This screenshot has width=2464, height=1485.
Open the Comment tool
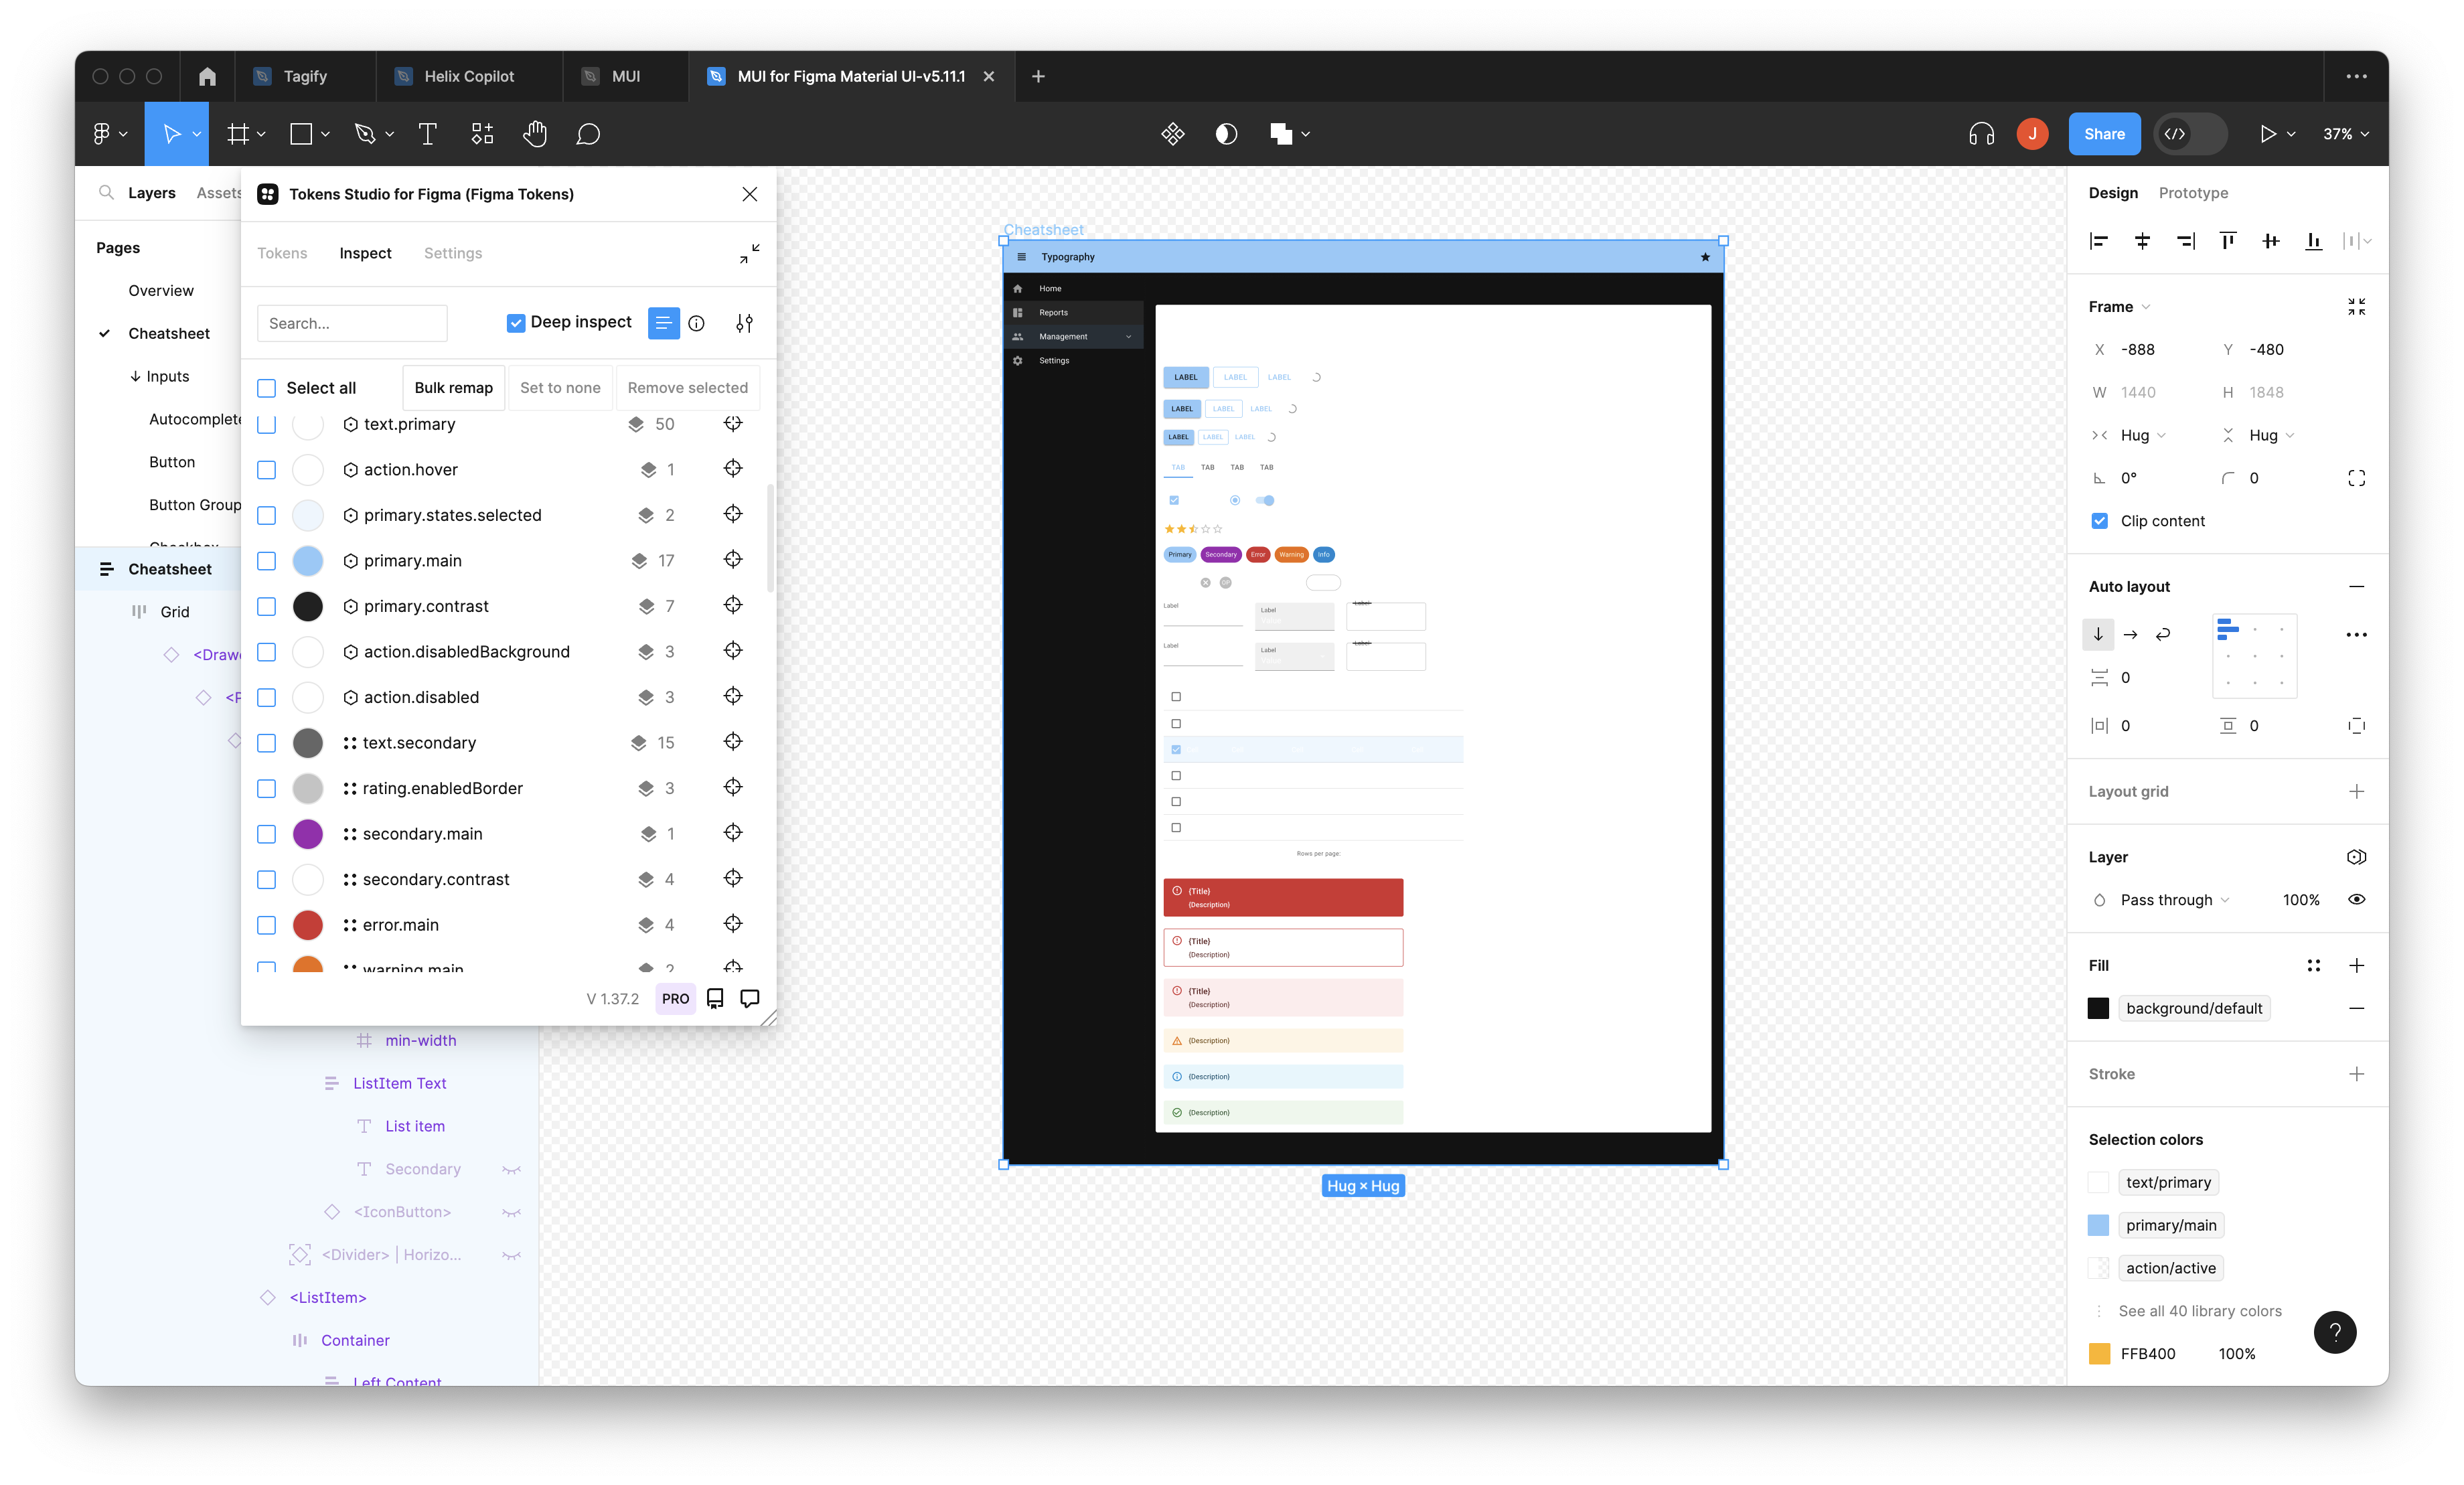[x=589, y=133]
